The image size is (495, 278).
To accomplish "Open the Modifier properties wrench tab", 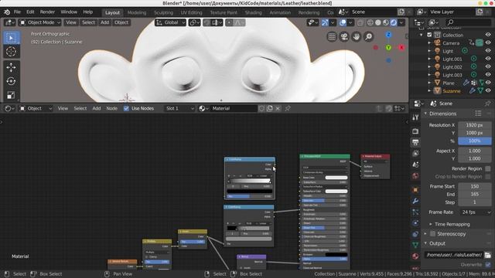I will coord(415,201).
